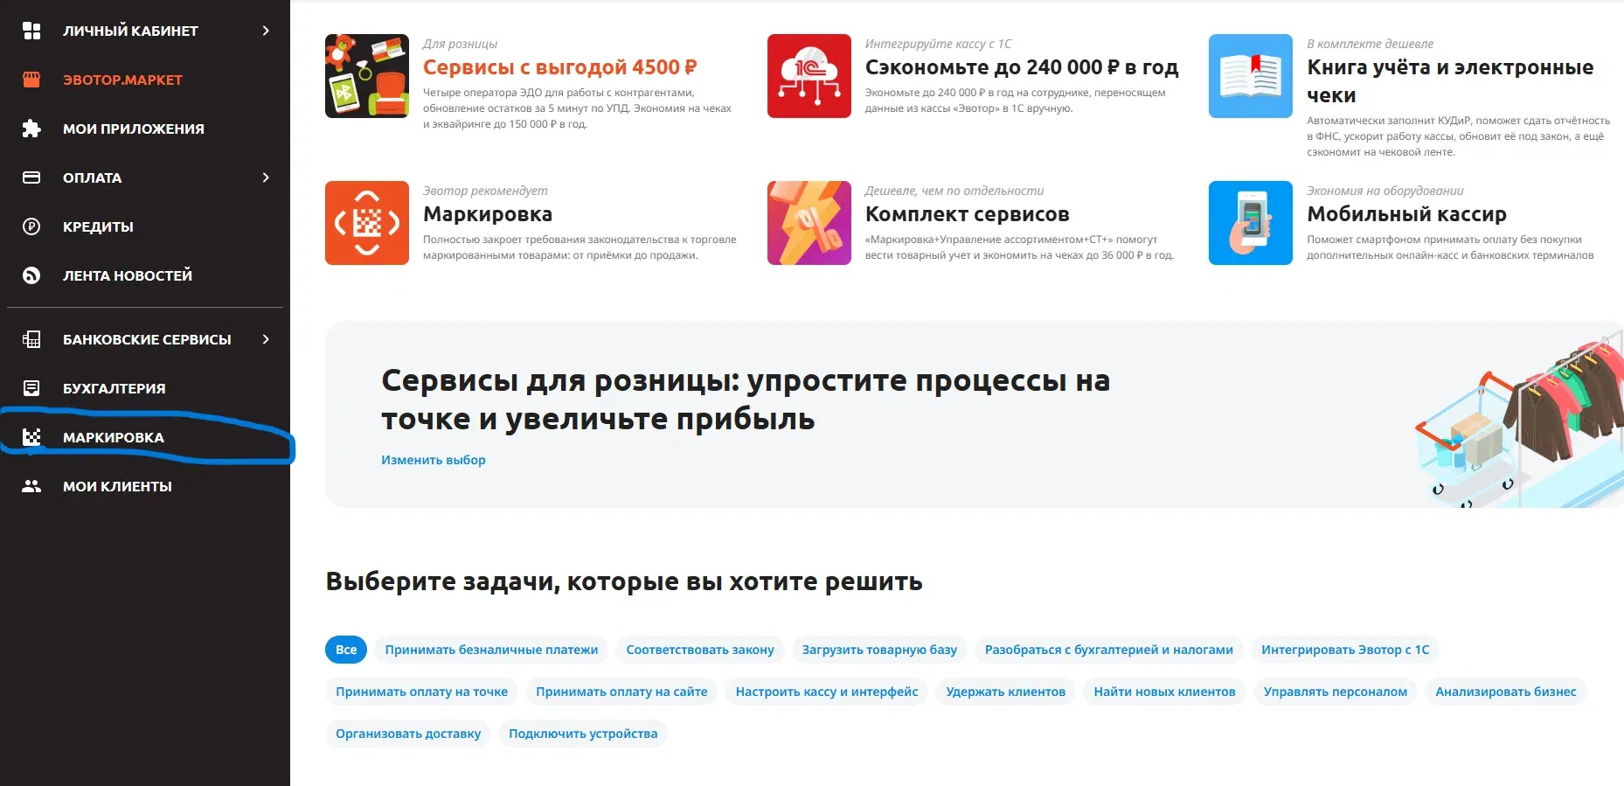
Task: Open the Маркировка card heading
Action: [488, 214]
